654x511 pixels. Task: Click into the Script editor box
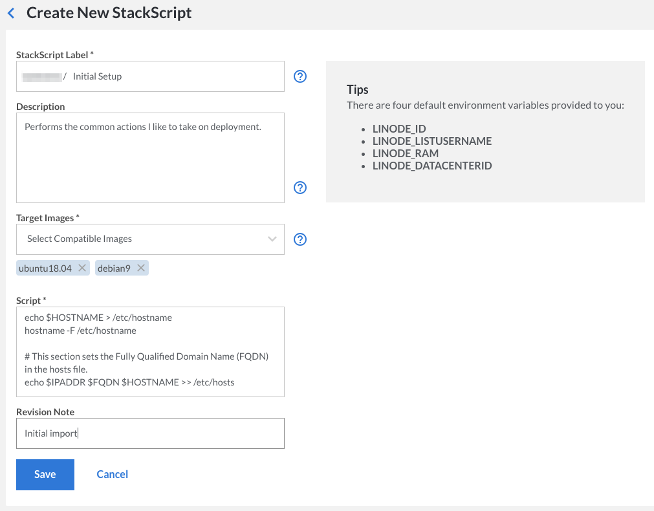[x=150, y=351]
